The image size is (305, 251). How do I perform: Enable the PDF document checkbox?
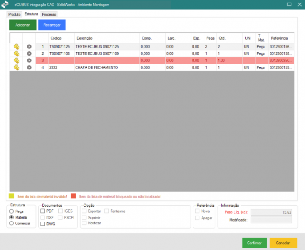click(43, 211)
